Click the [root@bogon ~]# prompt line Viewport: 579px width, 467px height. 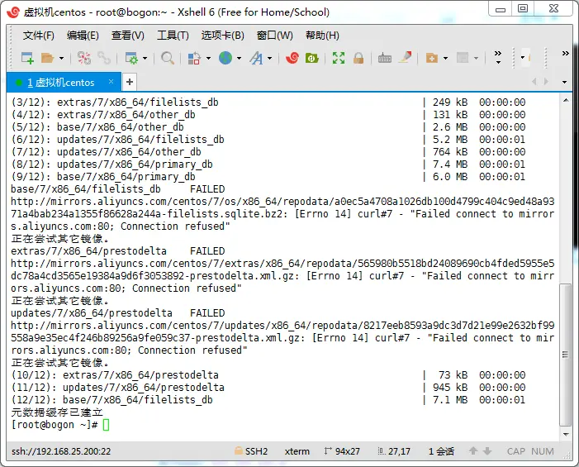click(x=55, y=425)
